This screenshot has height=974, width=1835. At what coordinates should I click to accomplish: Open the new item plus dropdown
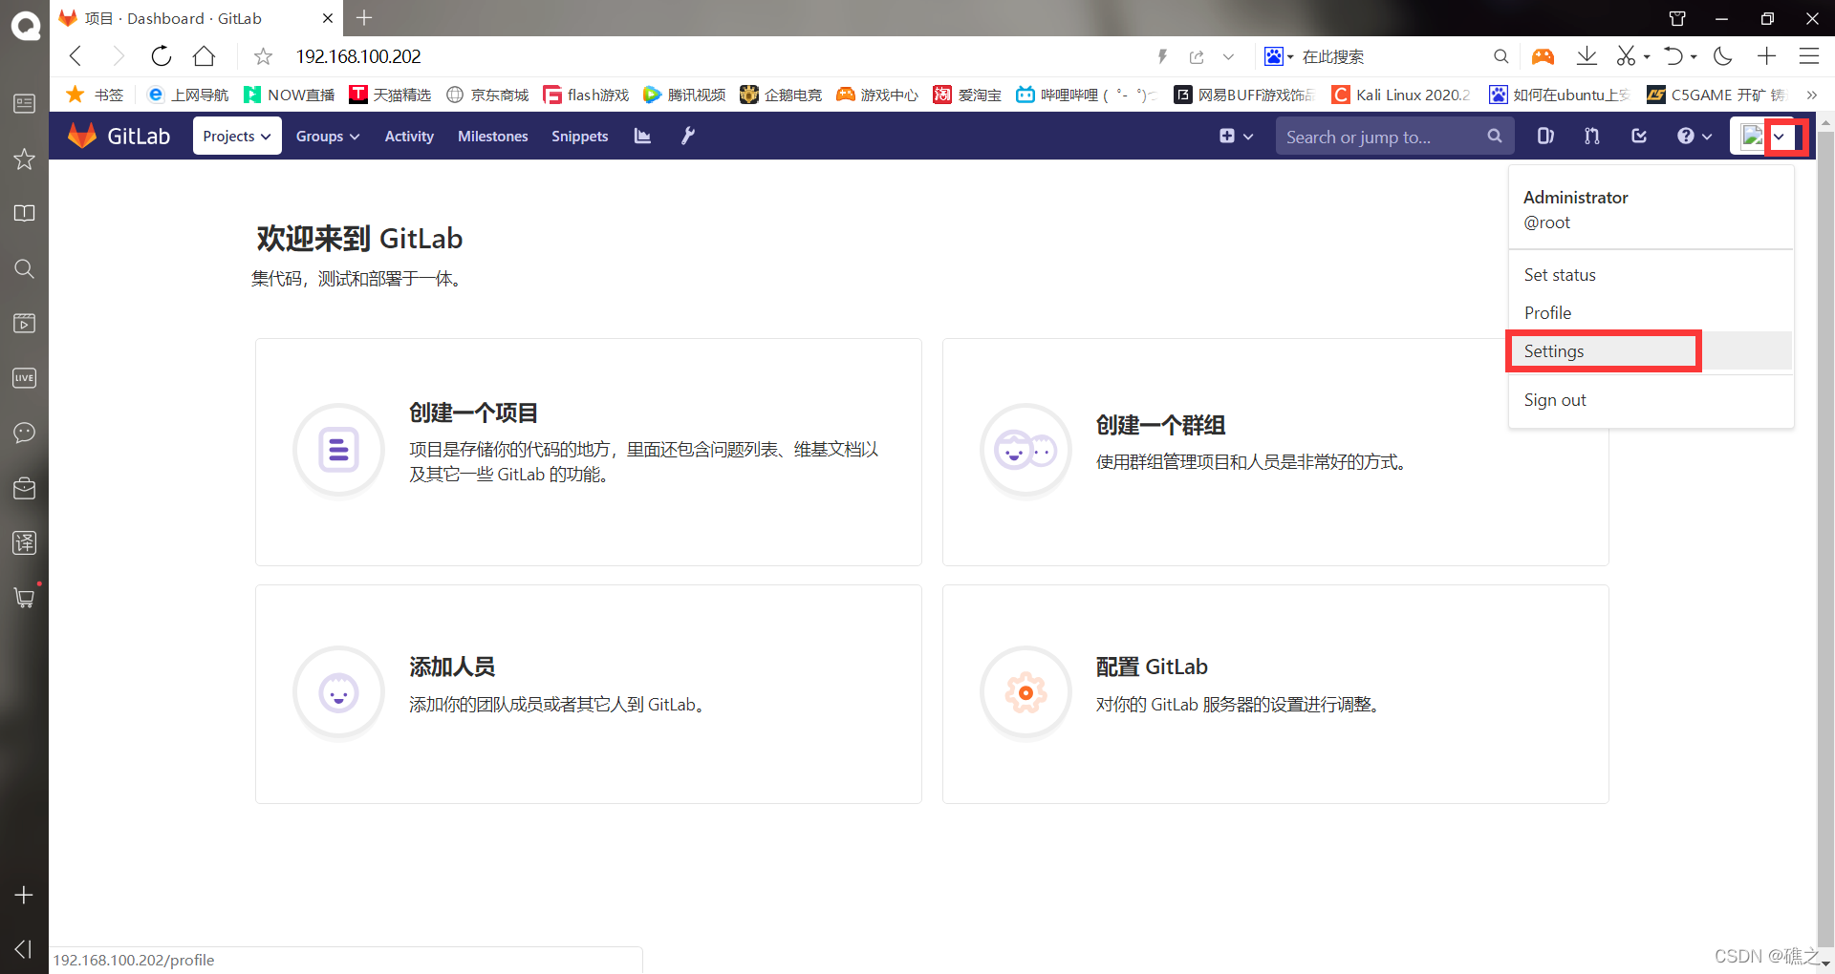(1236, 136)
